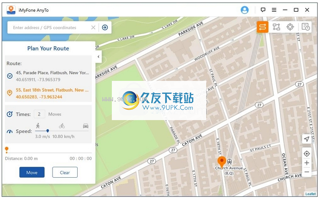Choose driving speed car icon

86,126
